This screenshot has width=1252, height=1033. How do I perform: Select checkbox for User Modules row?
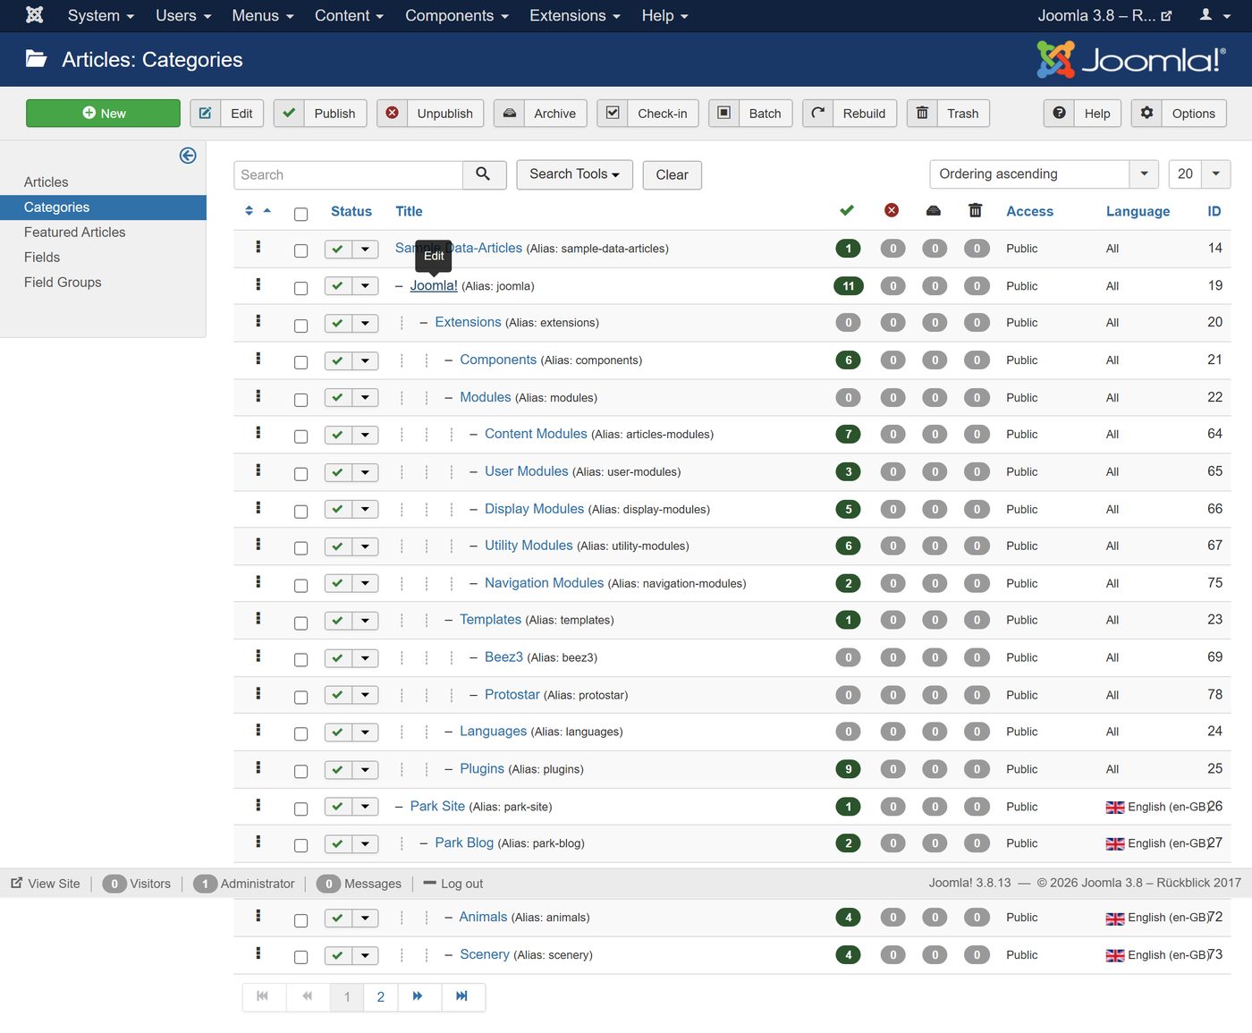tap(300, 474)
